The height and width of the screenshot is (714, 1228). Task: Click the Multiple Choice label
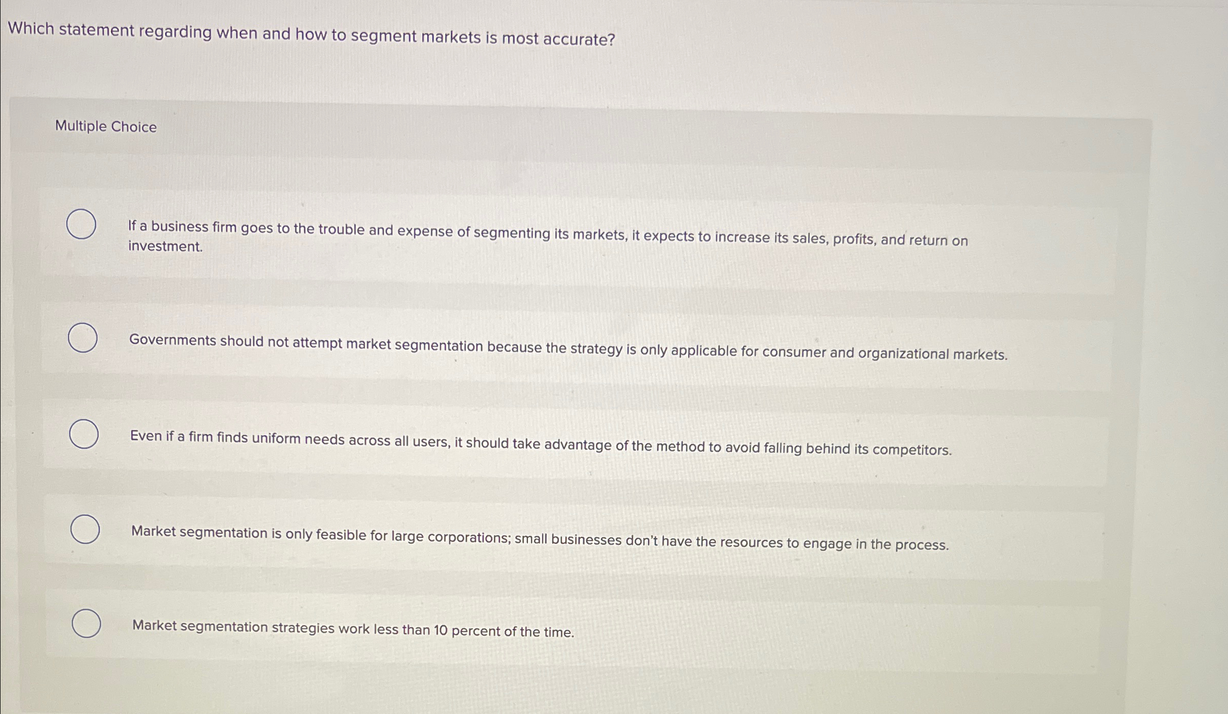[105, 127]
